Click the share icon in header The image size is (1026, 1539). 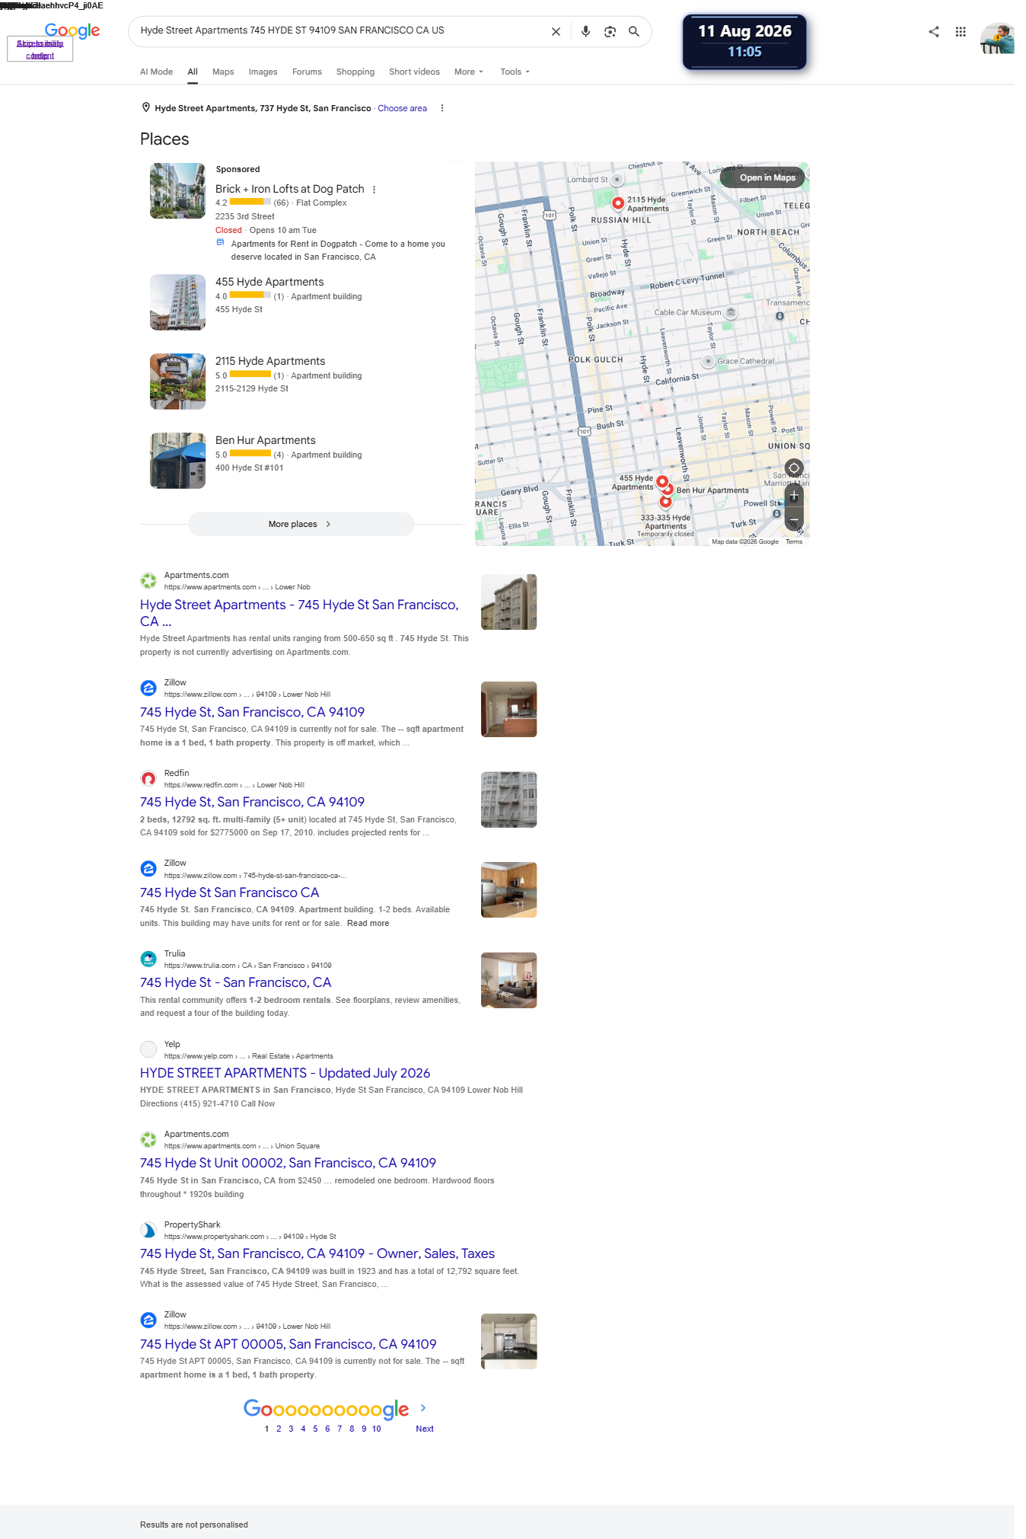pos(934,31)
